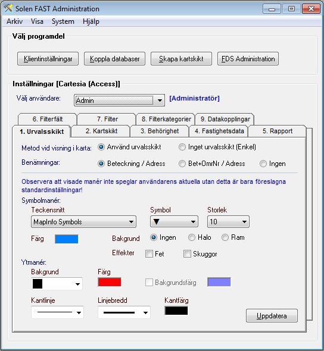Open the Storlek size dropdown
Screen dimensions: 324x351
(x=228, y=222)
